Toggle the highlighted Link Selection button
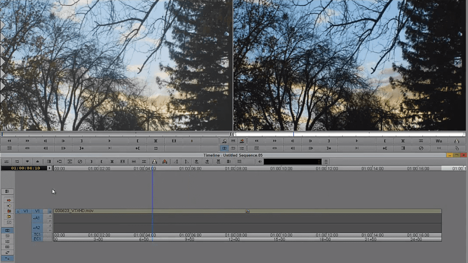 click(x=7, y=230)
